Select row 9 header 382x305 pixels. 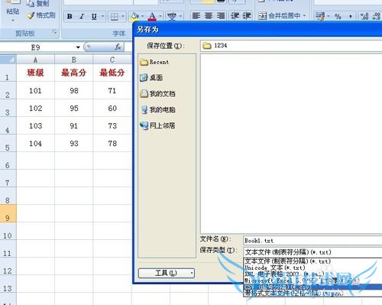coord(8,213)
